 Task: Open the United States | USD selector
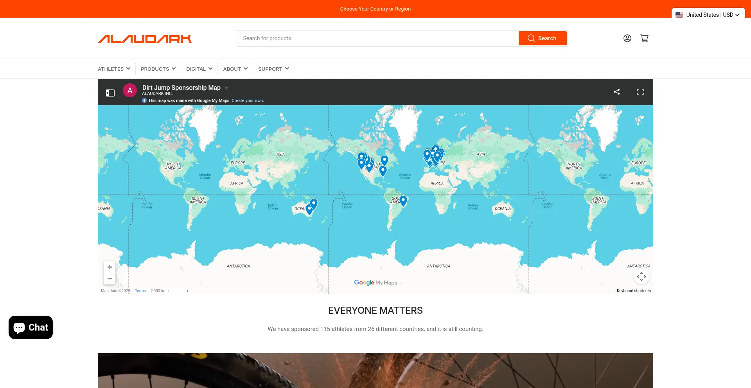pyautogui.click(x=708, y=15)
